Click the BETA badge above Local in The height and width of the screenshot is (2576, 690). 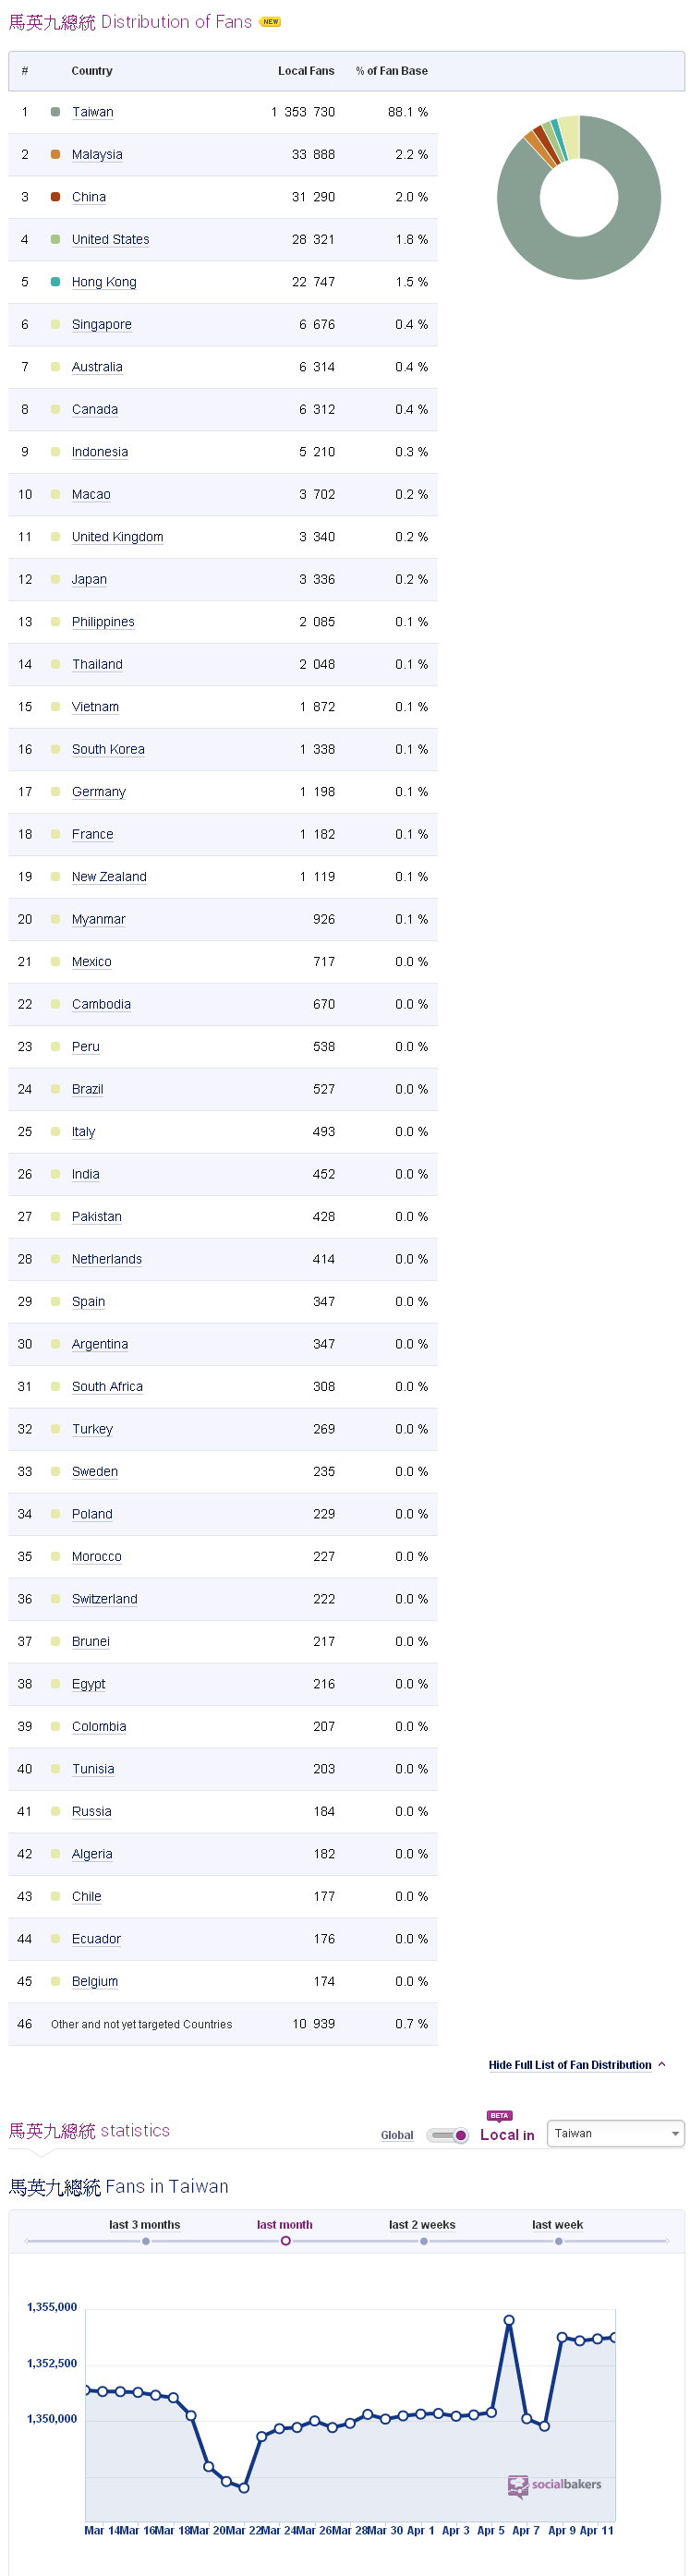coord(499,2115)
